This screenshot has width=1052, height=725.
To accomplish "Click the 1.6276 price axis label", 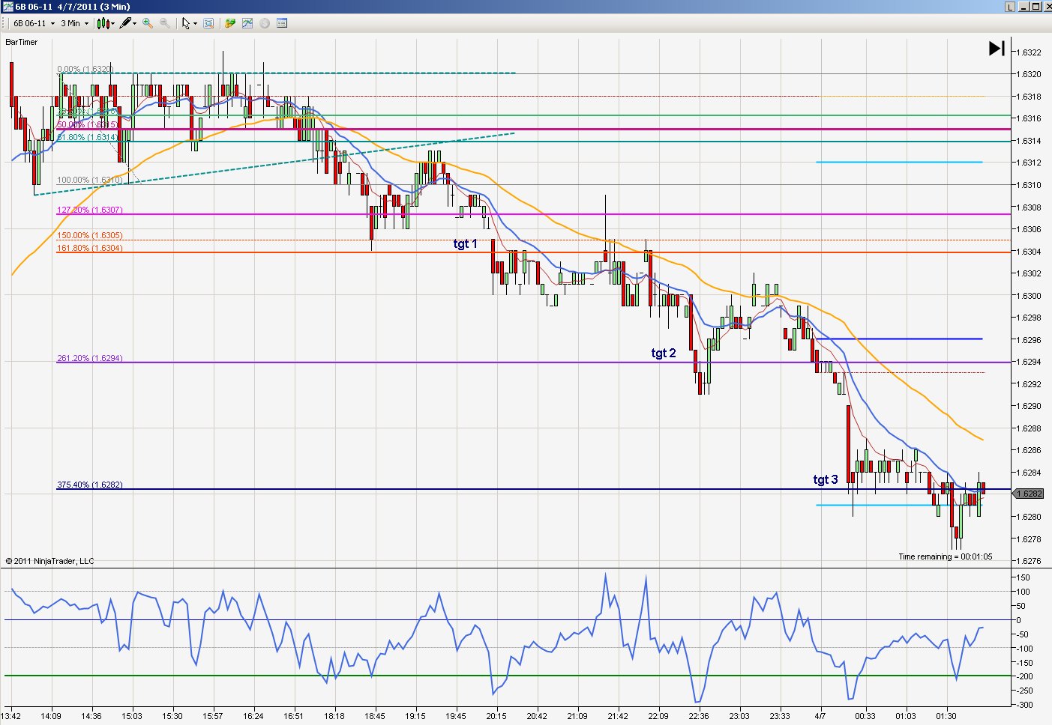I will (x=1030, y=561).
